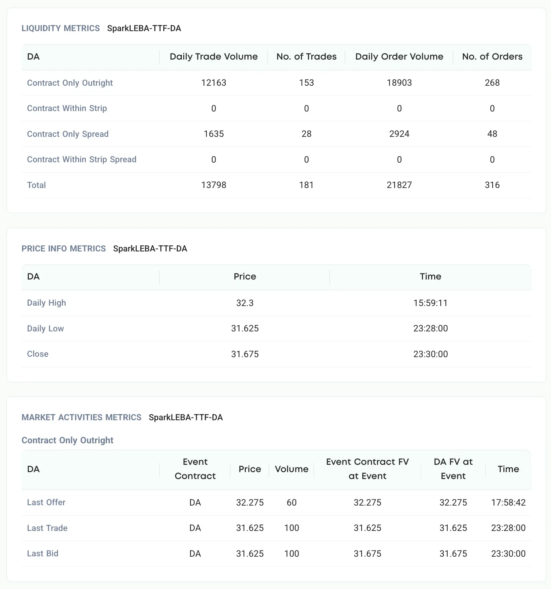Click the Last Bid row label
Viewport: 551px width, 589px height.
point(43,554)
